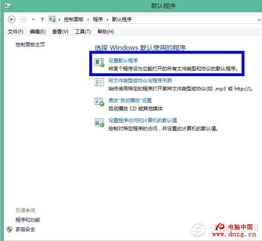The image size is (262, 241).
Task: Click the 默认程序 breadcrumb
Action: pos(122,19)
